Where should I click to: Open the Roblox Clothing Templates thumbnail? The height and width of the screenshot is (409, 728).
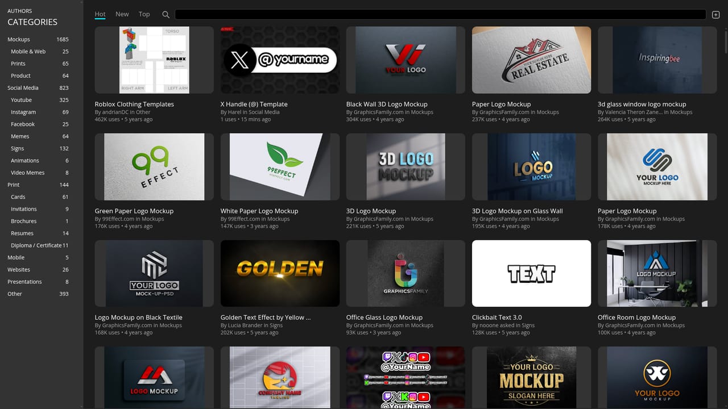pyautogui.click(x=154, y=60)
